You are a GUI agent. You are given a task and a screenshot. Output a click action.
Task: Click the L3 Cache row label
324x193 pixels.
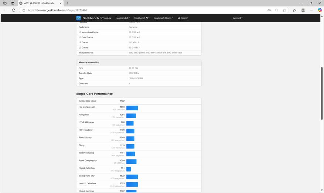(x=83, y=48)
